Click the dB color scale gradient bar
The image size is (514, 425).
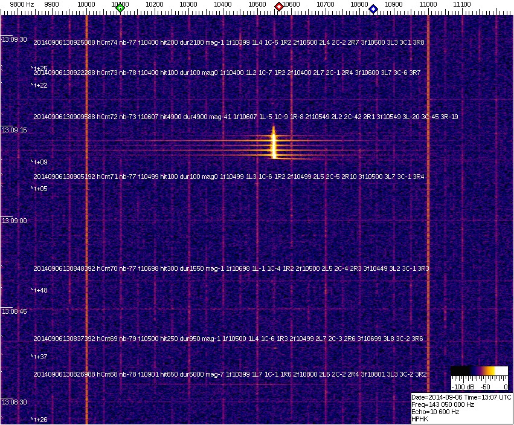(480, 371)
